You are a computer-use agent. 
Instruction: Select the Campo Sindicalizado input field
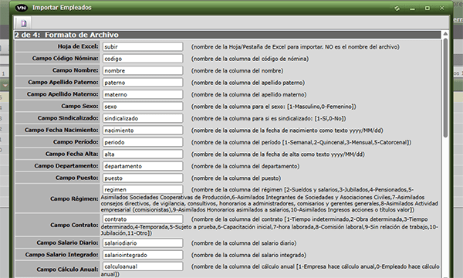(143, 118)
